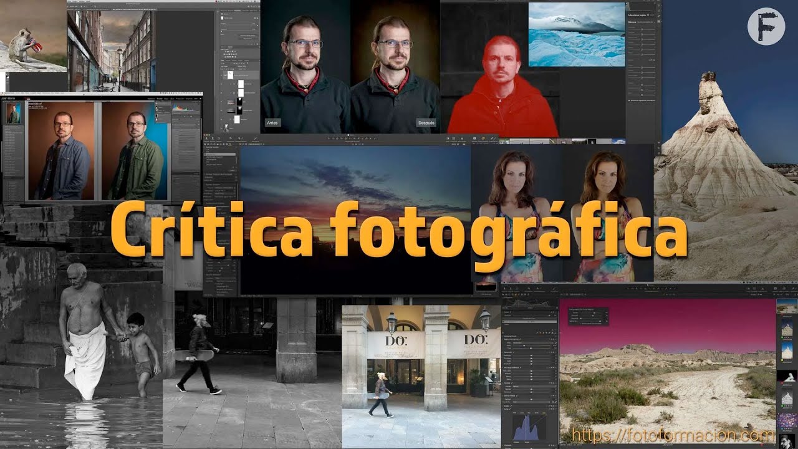Select the portrait thumbnail in Lightroom navigator panel
Screen dimensions: 798x449
coord(13,113)
